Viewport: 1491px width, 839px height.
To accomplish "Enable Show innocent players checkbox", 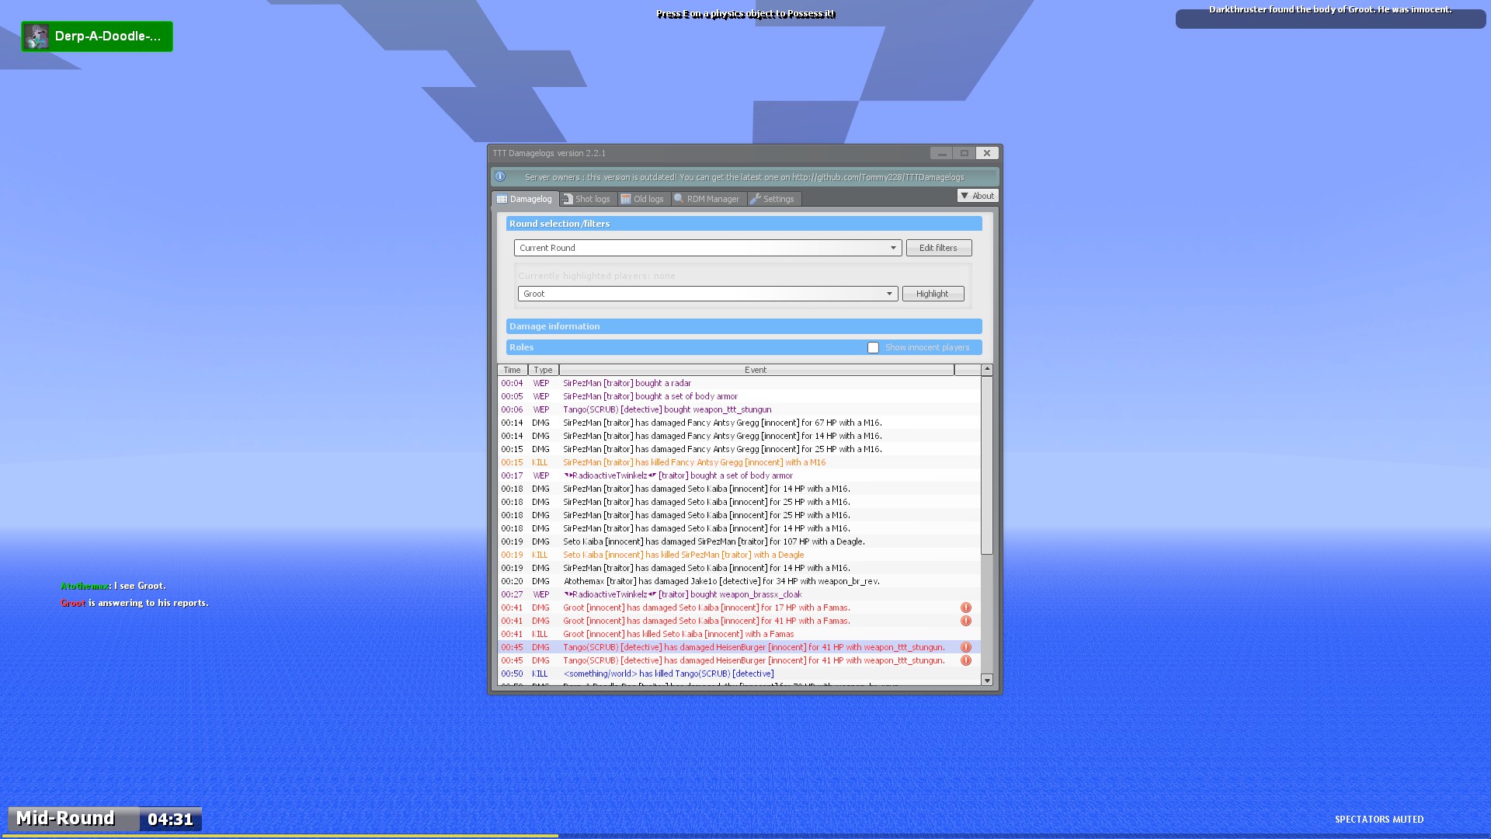I will (x=873, y=347).
